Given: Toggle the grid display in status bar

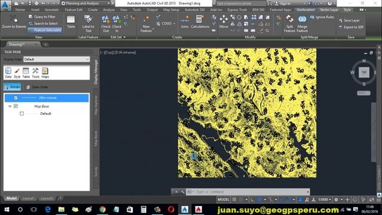Looking at the screenshot, I should tap(235, 199).
